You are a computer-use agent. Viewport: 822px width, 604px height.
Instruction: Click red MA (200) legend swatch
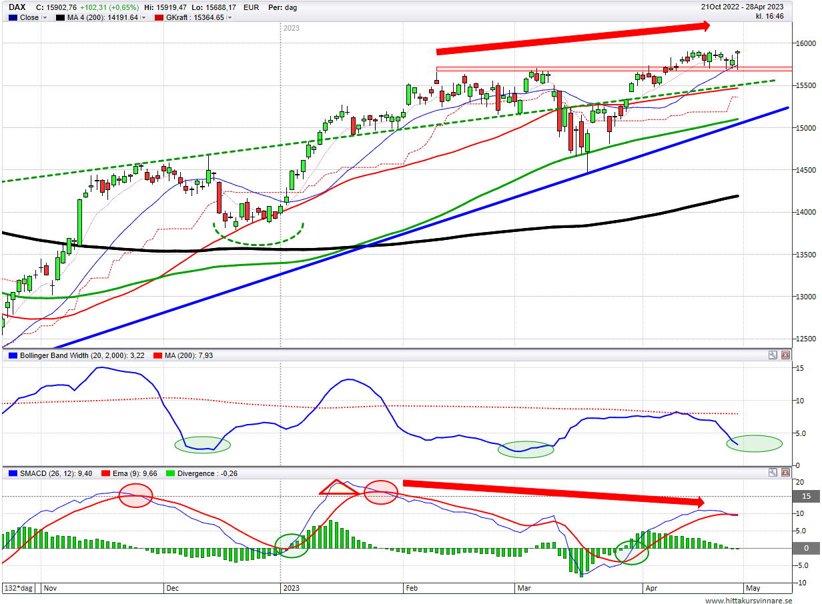click(159, 356)
